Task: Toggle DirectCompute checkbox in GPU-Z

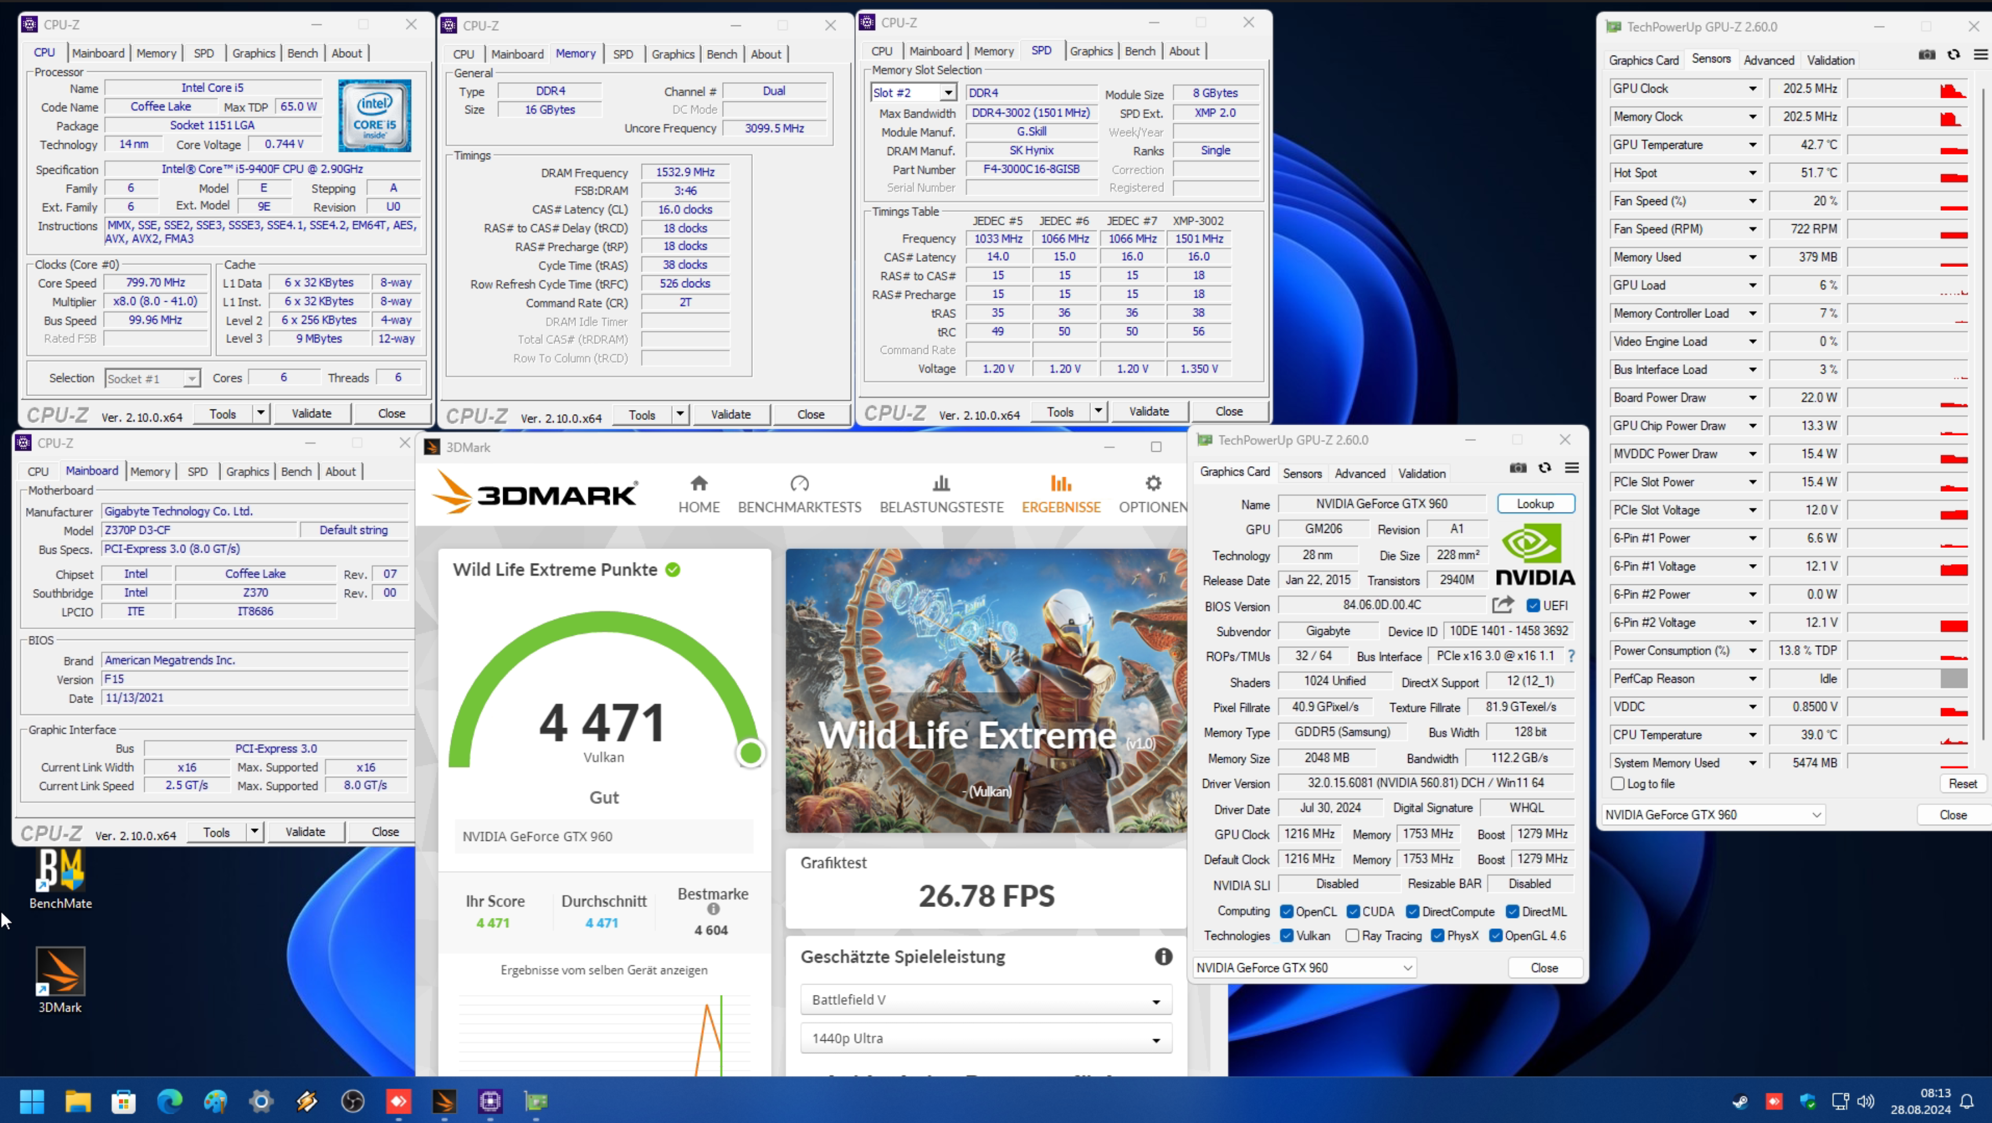Action: coord(1413,911)
